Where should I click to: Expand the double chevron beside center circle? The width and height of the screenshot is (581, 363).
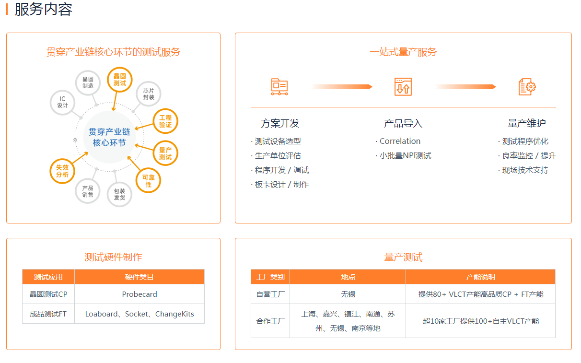click(75, 140)
